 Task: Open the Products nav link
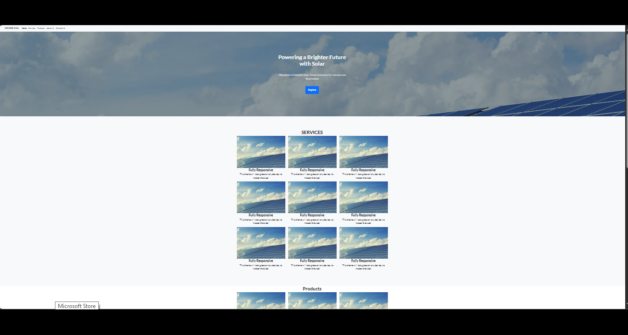(41, 28)
